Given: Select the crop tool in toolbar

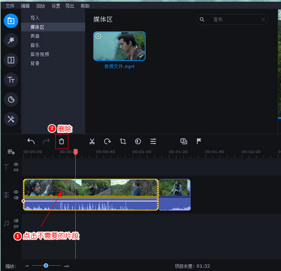Looking at the screenshot, I should point(123,141).
